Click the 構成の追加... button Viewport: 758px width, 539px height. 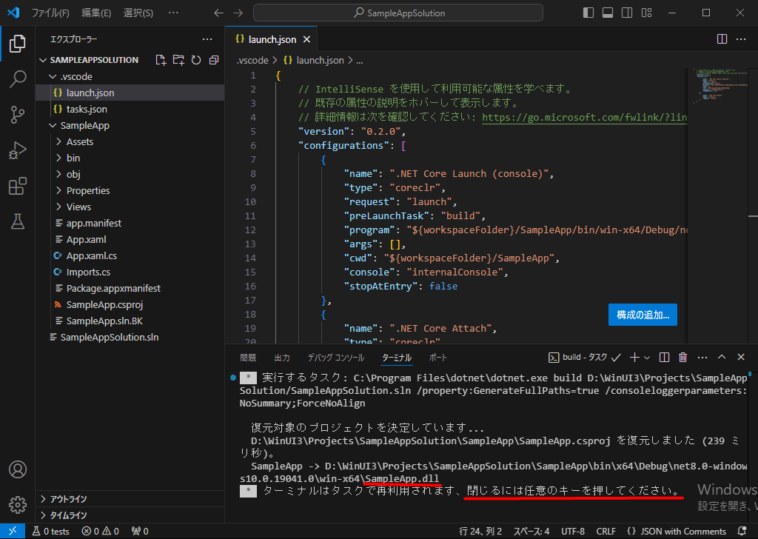tap(643, 315)
